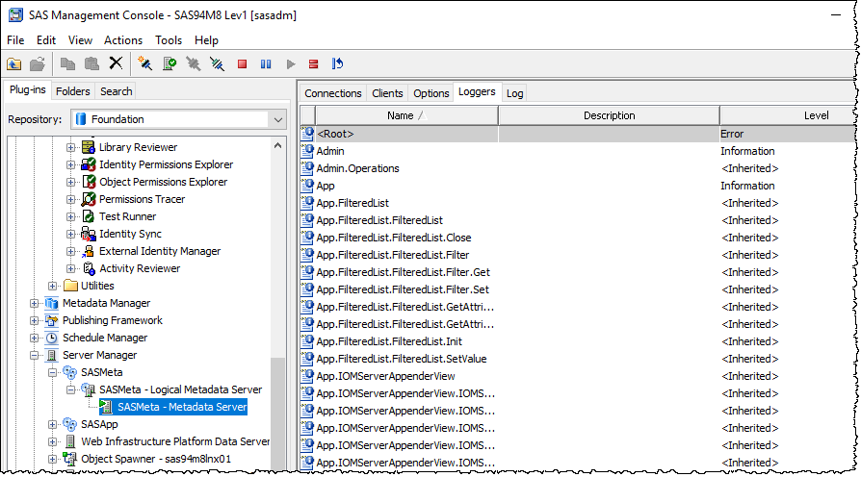Expand the Utilities folder node
The height and width of the screenshot is (477, 861).
pos(53,286)
